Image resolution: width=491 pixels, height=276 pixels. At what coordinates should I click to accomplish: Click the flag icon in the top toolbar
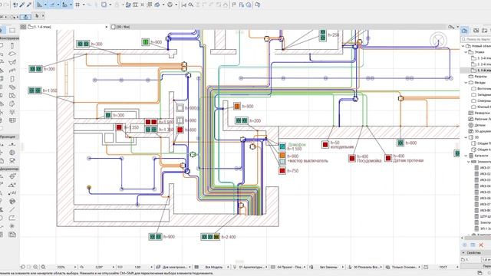click(234, 5)
